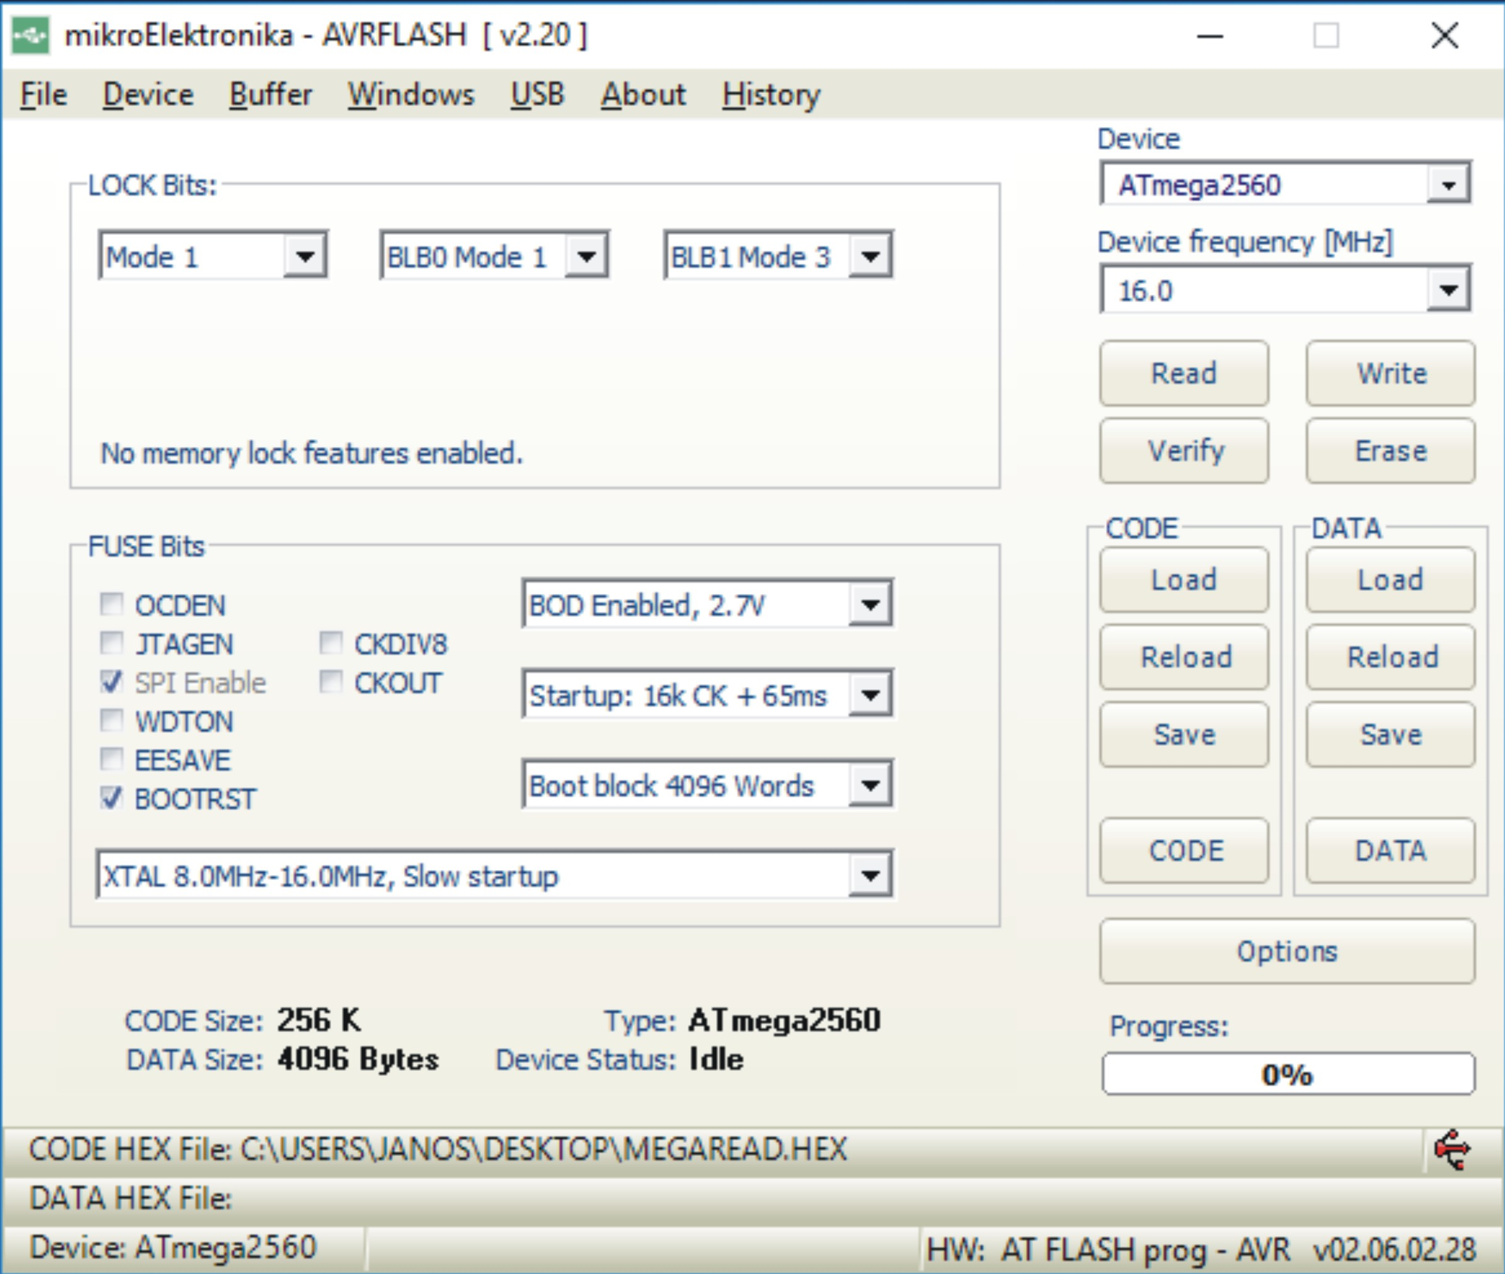Click Load in the CODE group
Viewport: 1505px width, 1274px height.
click(x=1183, y=580)
